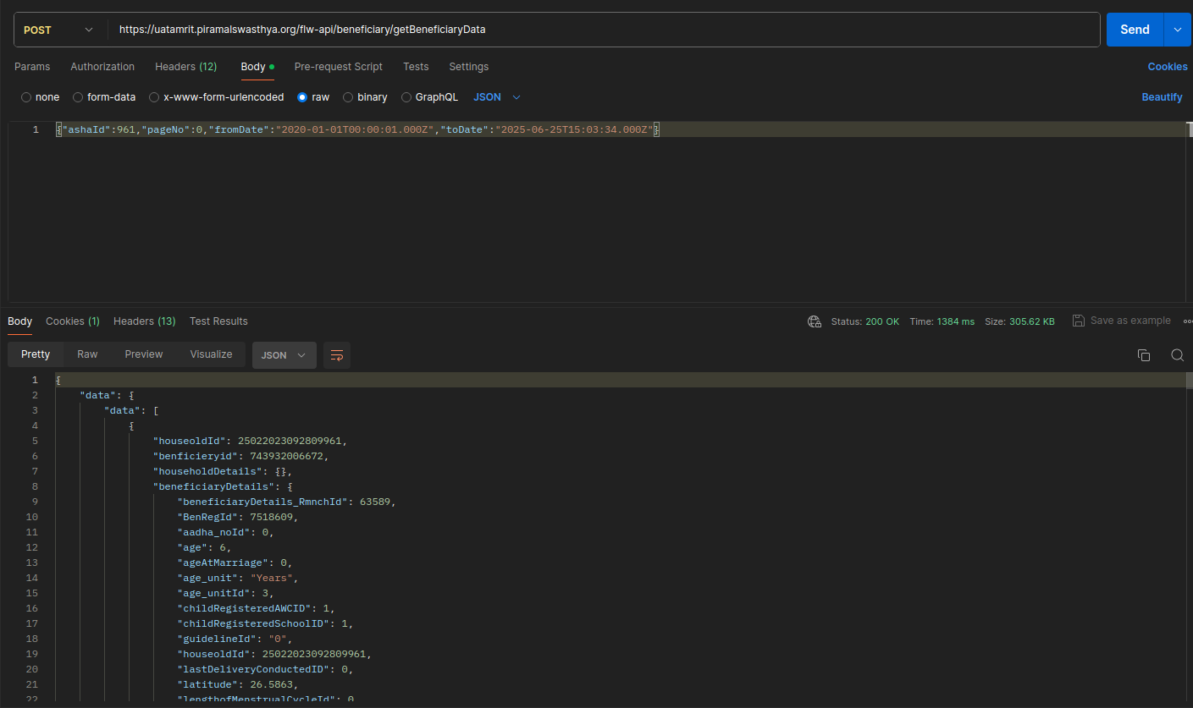1193x708 pixels.
Task: Click the "guidelineId" key
Action: tap(216, 639)
